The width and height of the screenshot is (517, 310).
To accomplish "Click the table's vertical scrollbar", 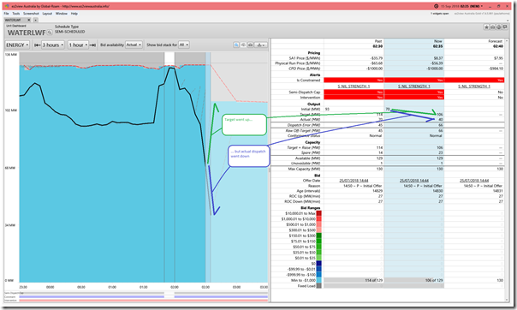I will click(x=507, y=170).
